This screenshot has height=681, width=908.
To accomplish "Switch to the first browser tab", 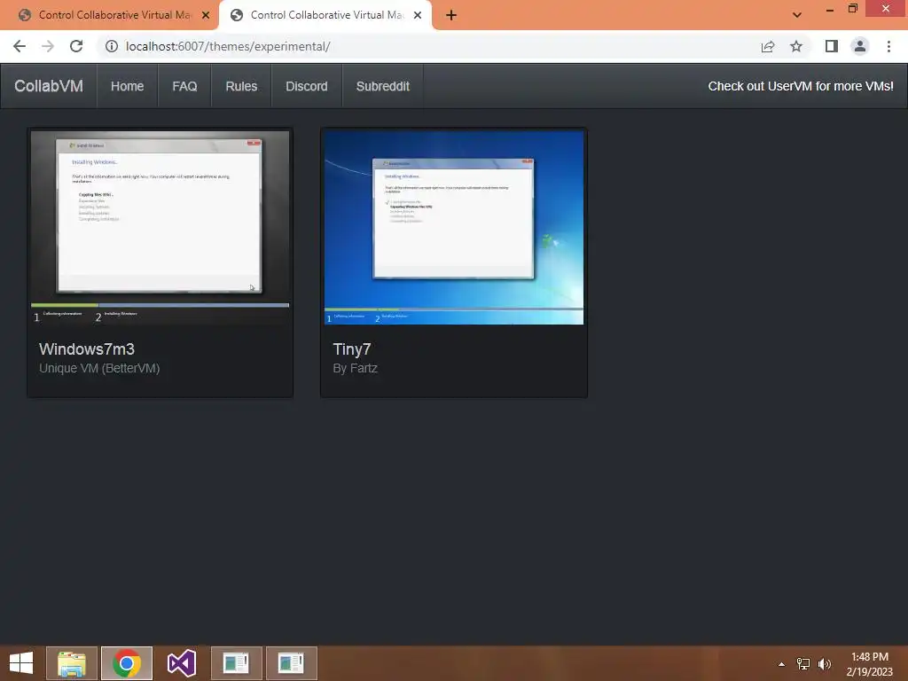I will (x=110, y=16).
